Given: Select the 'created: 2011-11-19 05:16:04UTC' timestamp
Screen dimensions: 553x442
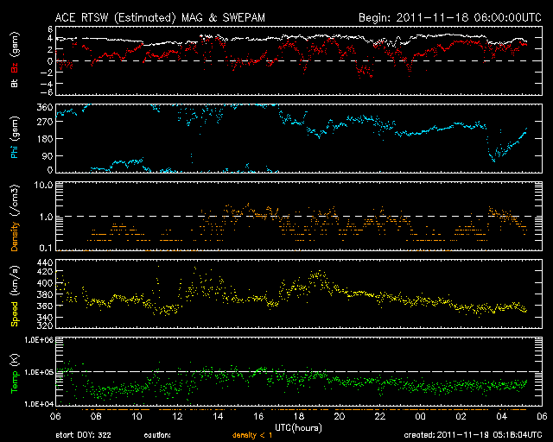Looking at the screenshot, I should tap(473, 435).
